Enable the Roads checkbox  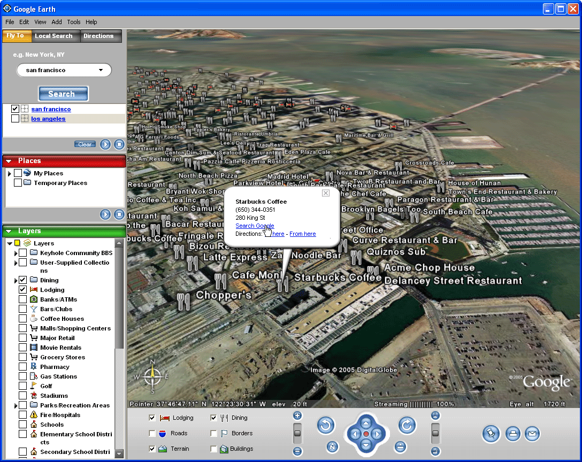pos(152,434)
